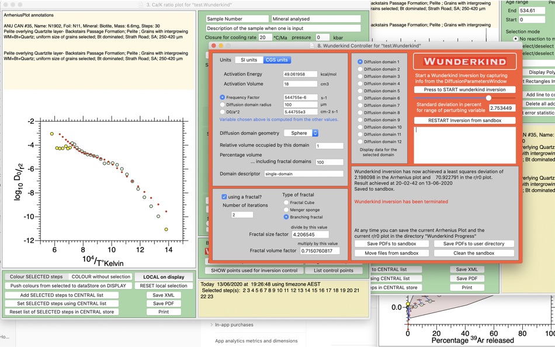555x347 pixels.
Task: Select Diffusion domain 2 radio
Action: tap(360, 69)
